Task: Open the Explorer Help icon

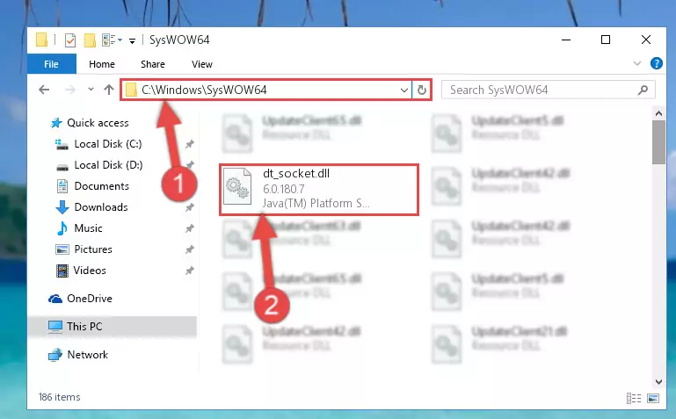Action: (656, 64)
